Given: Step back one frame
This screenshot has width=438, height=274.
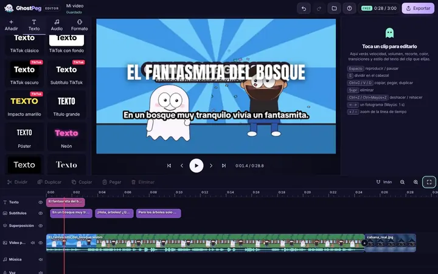Looking at the screenshot, I should point(182,166).
